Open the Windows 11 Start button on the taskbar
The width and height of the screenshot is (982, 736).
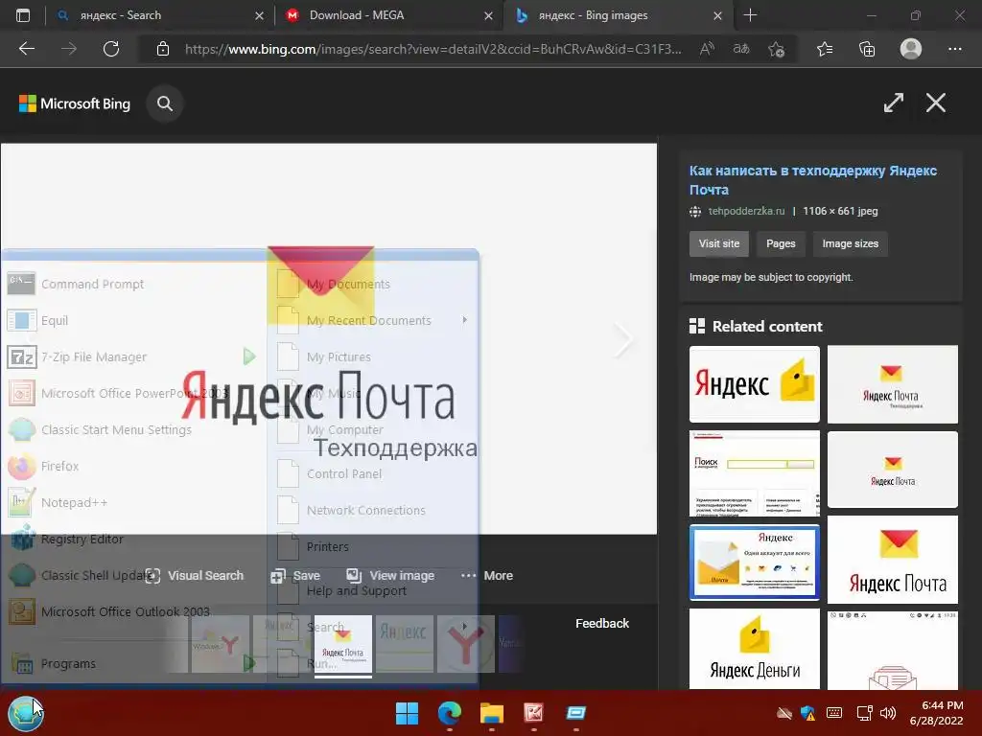click(407, 713)
